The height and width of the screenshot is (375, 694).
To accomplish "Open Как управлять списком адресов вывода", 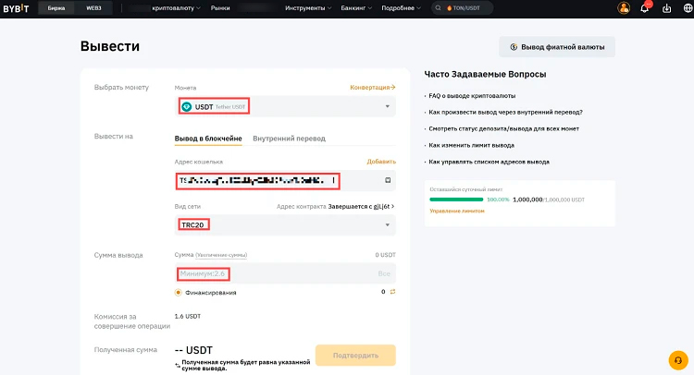I will click(x=489, y=163).
